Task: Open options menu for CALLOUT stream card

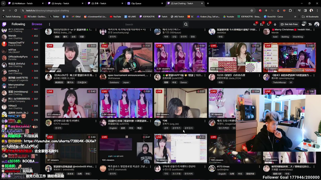Action: point(96,75)
